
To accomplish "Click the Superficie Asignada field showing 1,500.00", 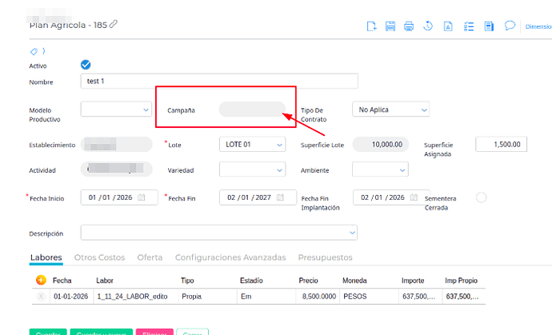I will click(501, 144).
